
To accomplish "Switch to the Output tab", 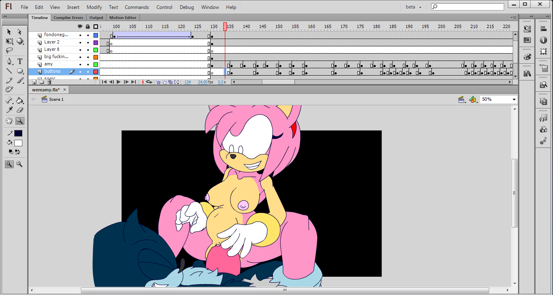I will click(96, 17).
